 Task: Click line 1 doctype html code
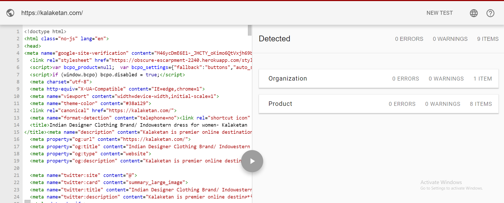point(45,32)
